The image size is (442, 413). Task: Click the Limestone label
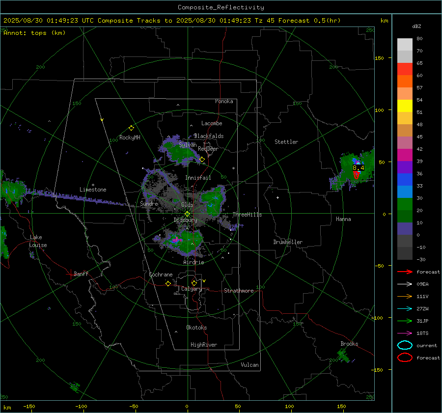pyautogui.click(x=93, y=190)
